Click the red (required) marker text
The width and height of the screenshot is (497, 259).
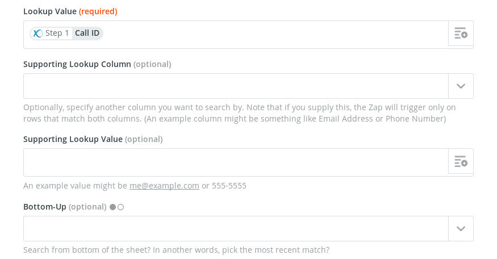[x=98, y=11]
